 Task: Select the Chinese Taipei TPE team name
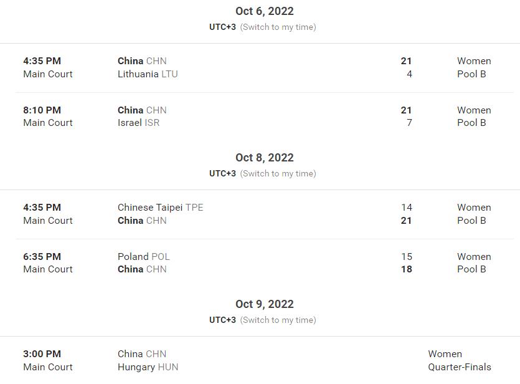[160, 208]
